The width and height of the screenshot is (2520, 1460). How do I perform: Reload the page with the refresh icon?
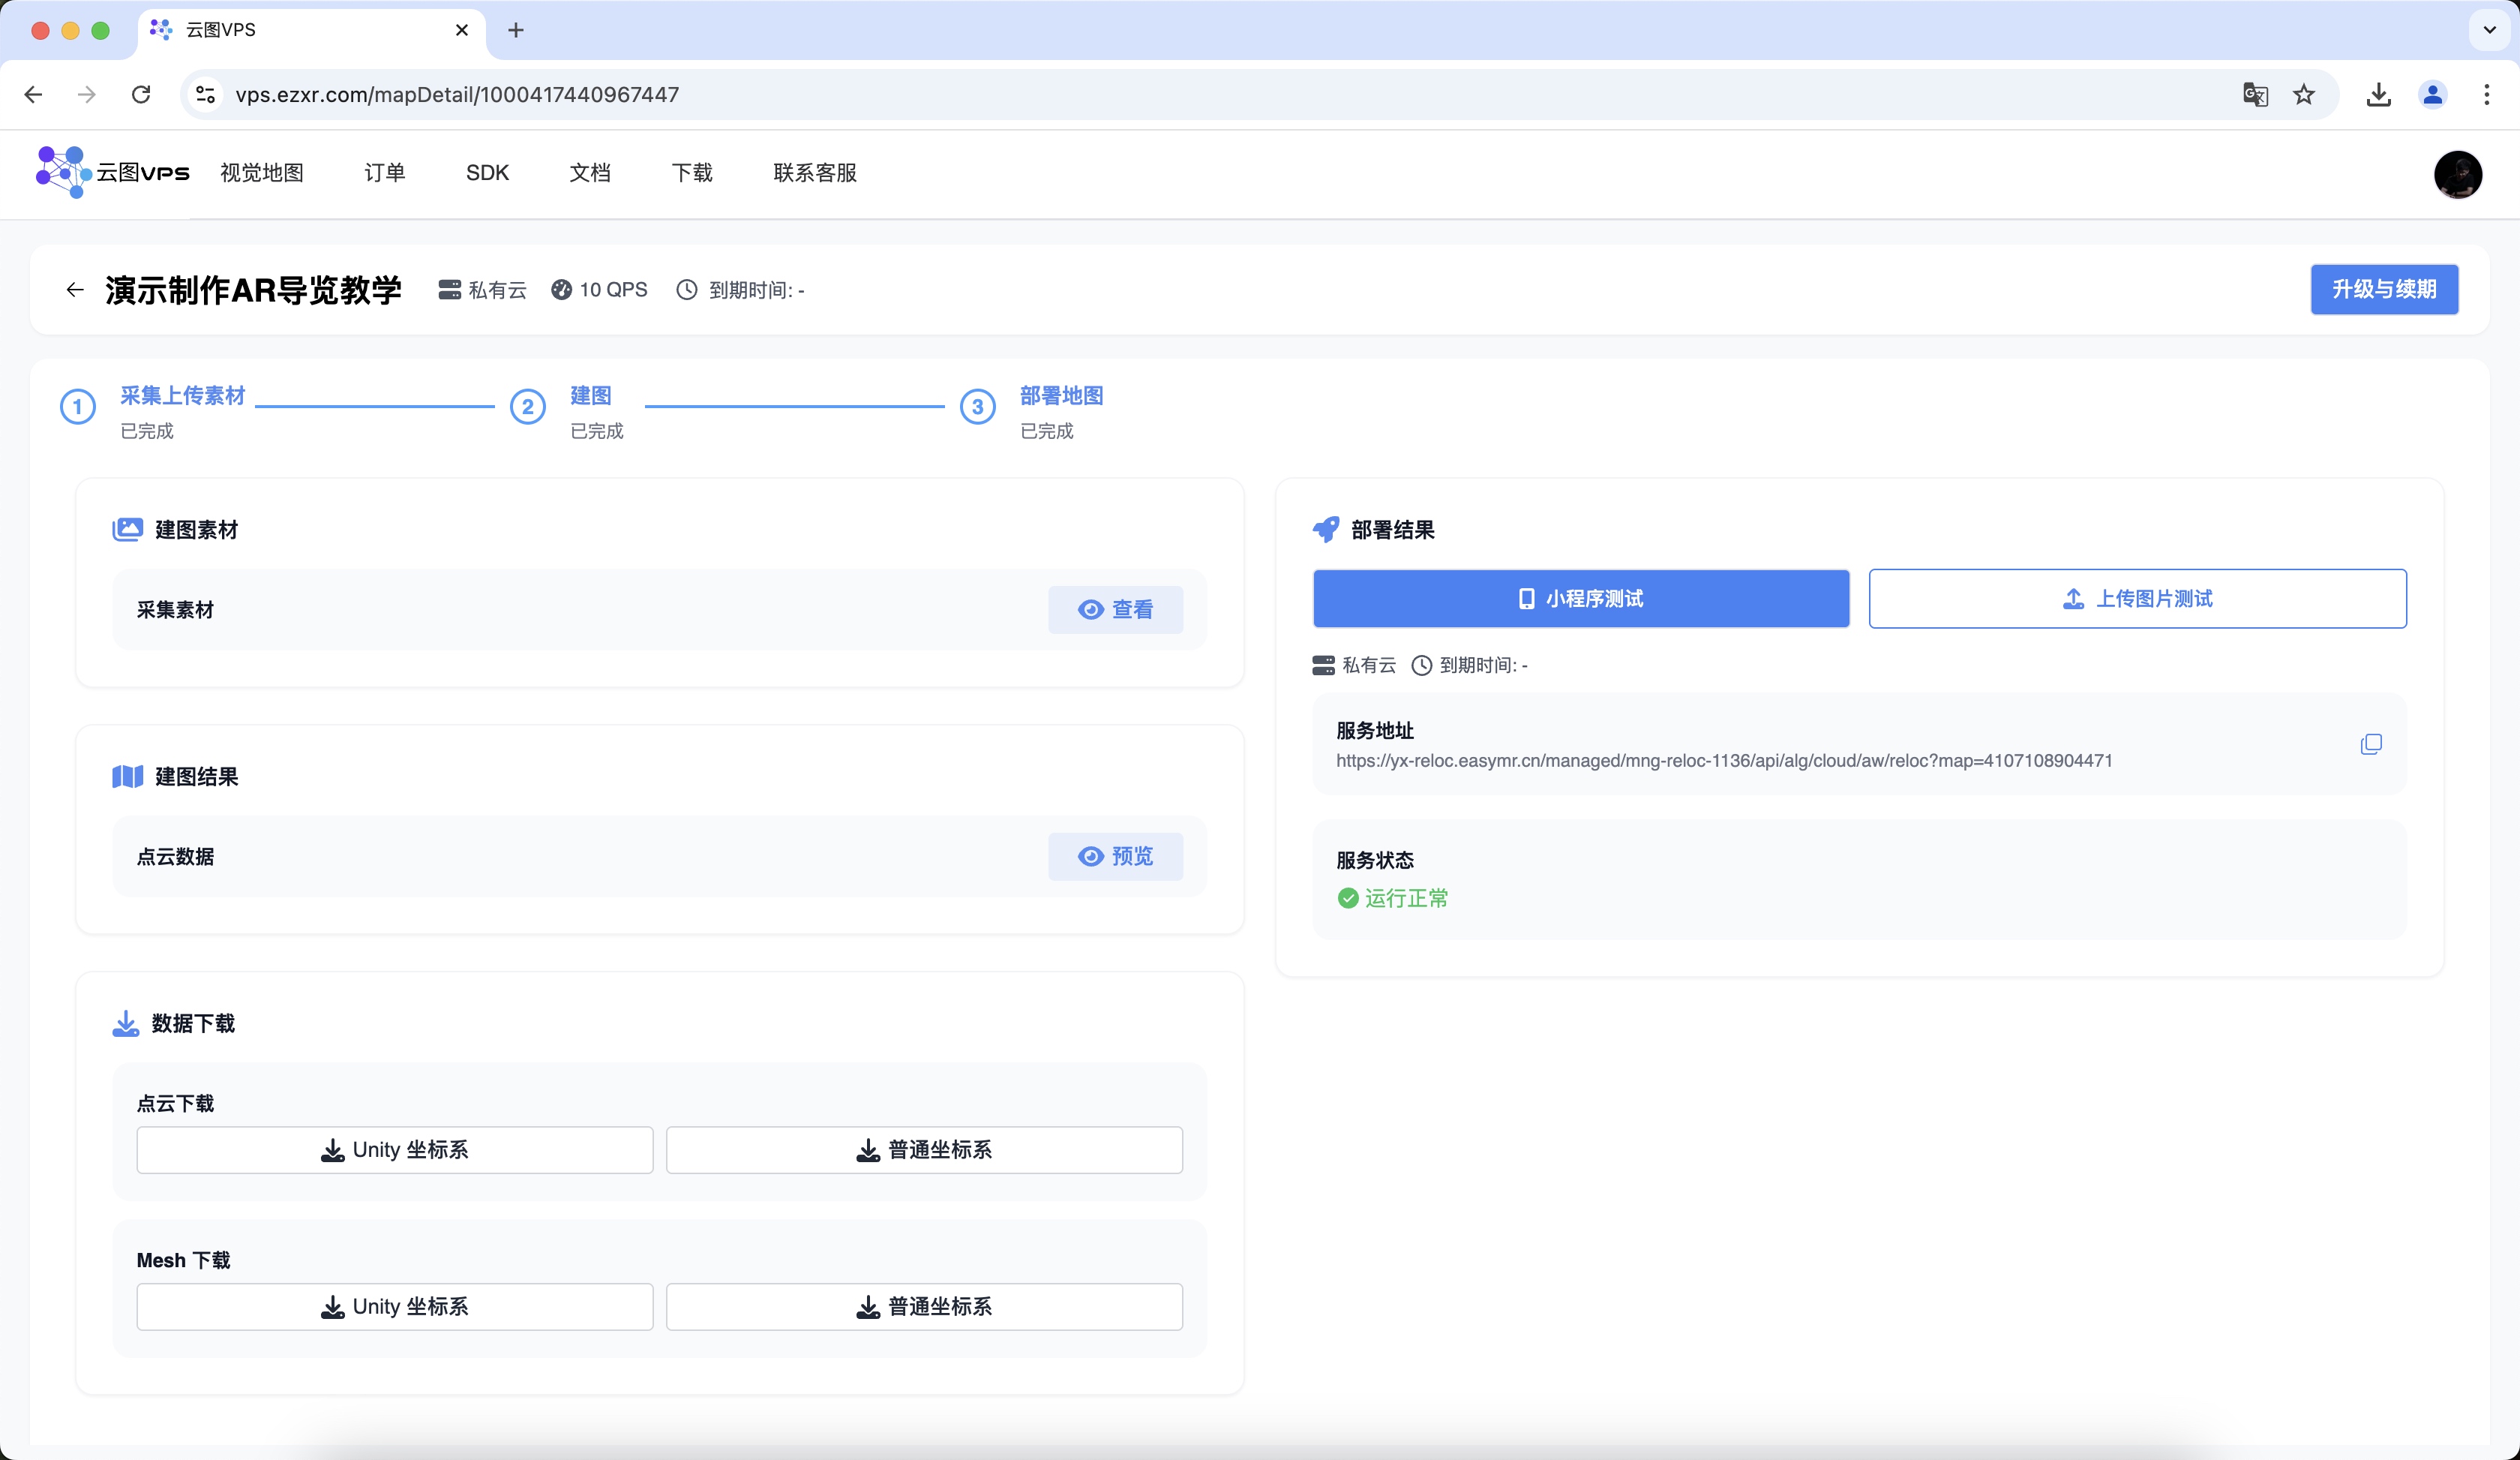[141, 94]
